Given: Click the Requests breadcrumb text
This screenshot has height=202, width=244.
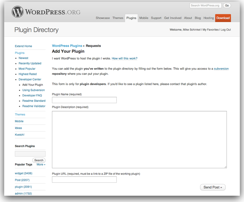Looking at the screenshot, I should click(x=93, y=46).
